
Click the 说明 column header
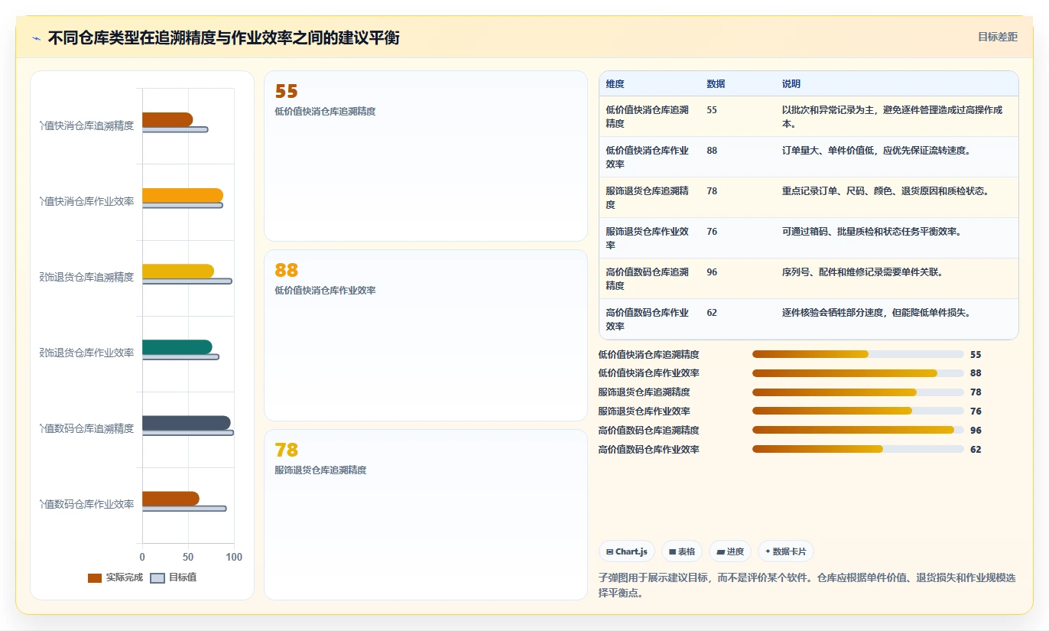[x=791, y=83]
